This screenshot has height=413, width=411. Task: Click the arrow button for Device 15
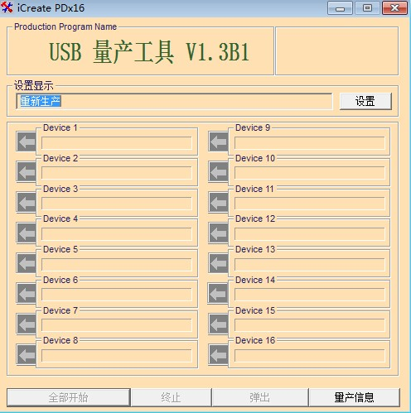tap(218, 324)
